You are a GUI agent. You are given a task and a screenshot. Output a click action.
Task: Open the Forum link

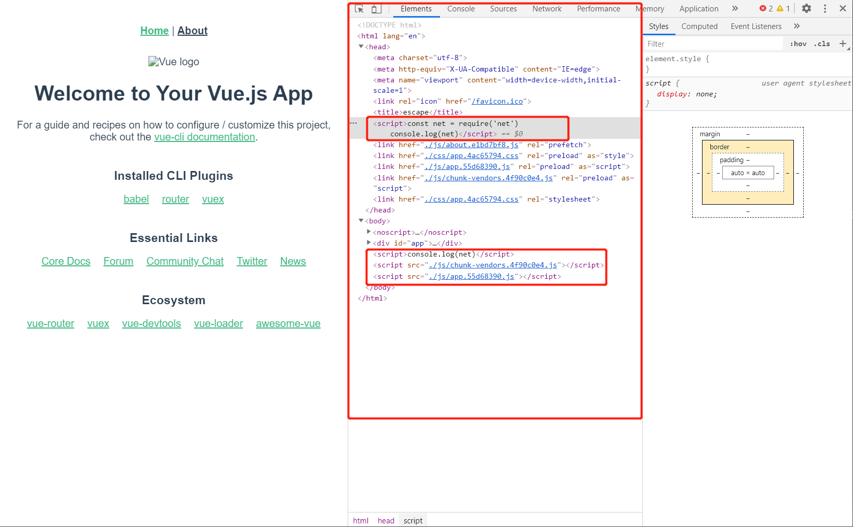coord(118,261)
